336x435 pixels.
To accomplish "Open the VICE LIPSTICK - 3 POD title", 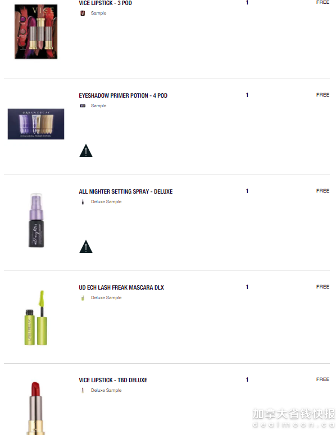I will pos(105,3).
